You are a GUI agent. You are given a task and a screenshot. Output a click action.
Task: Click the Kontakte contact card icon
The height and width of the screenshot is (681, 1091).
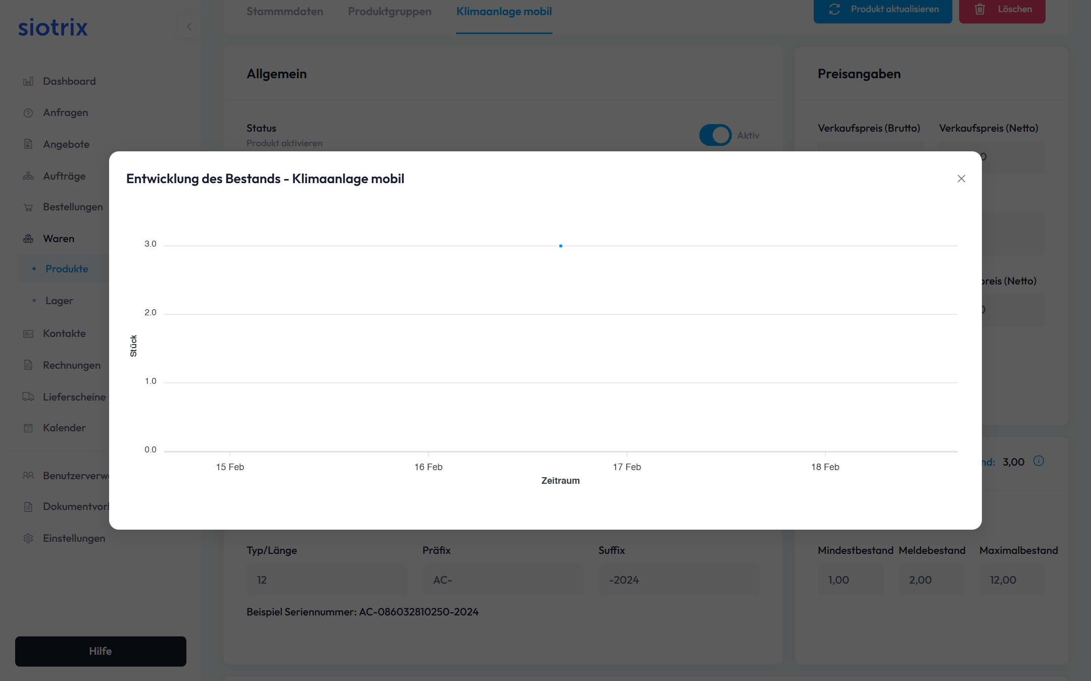point(28,334)
